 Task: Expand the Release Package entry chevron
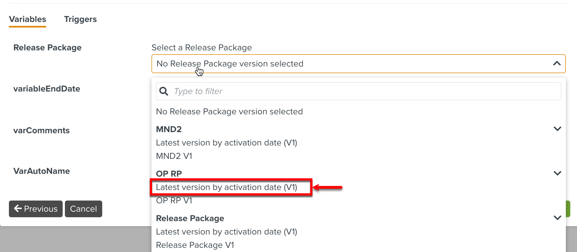click(x=558, y=218)
